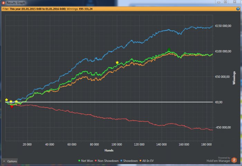Maximize the Results Graph window
Image resolution: width=242 pixels, height=166 pixels.
(225, 2)
